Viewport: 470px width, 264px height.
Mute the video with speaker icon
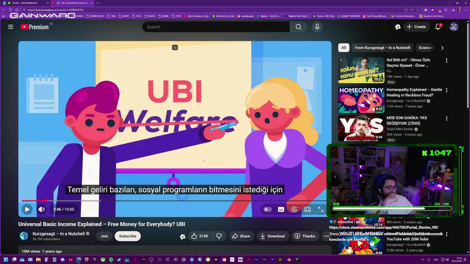[41, 209]
